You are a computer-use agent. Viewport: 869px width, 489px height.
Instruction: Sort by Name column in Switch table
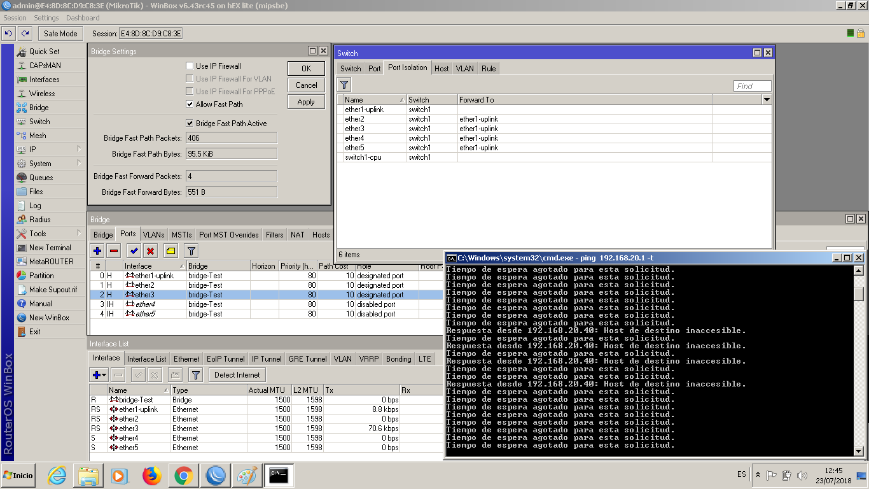[x=375, y=100]
